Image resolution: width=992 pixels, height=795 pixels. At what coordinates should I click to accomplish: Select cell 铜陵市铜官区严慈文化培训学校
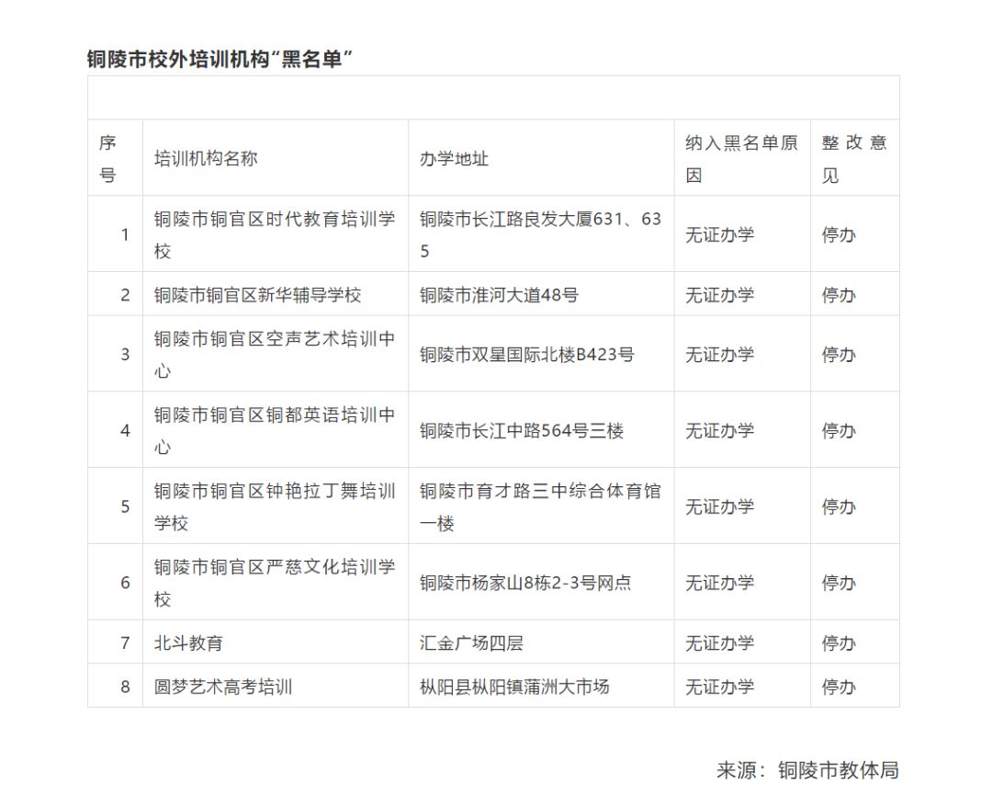pyautogui.click(x=276, y=582)
